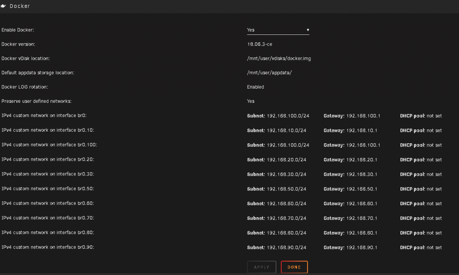
Task: Click the gateway 192.168.70.1
Action: pos(362,219)
